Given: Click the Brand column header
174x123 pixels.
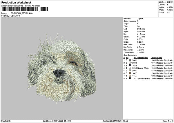Looking at the screenshot, I should 159,57.
